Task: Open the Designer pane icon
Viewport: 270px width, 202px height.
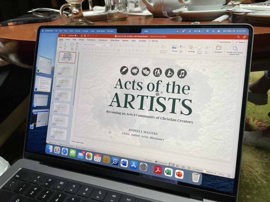Action: (x=218, y=48)
